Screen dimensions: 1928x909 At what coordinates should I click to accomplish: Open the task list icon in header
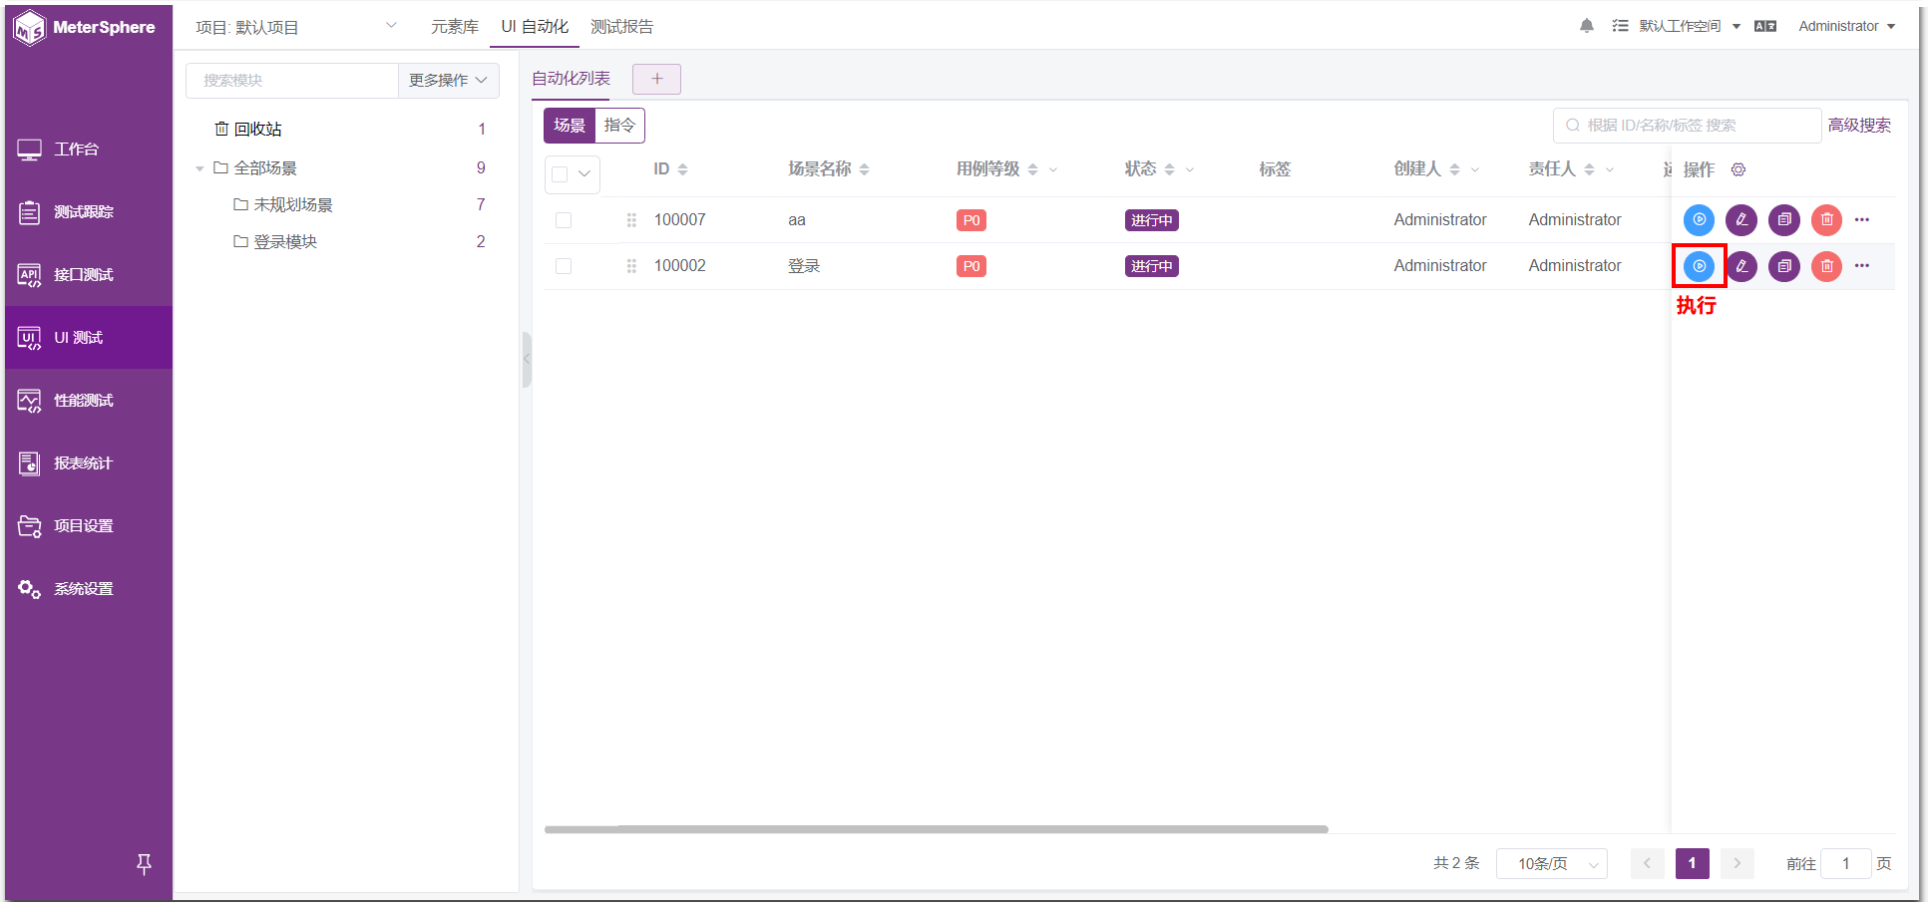click(x=1620, y=26)
